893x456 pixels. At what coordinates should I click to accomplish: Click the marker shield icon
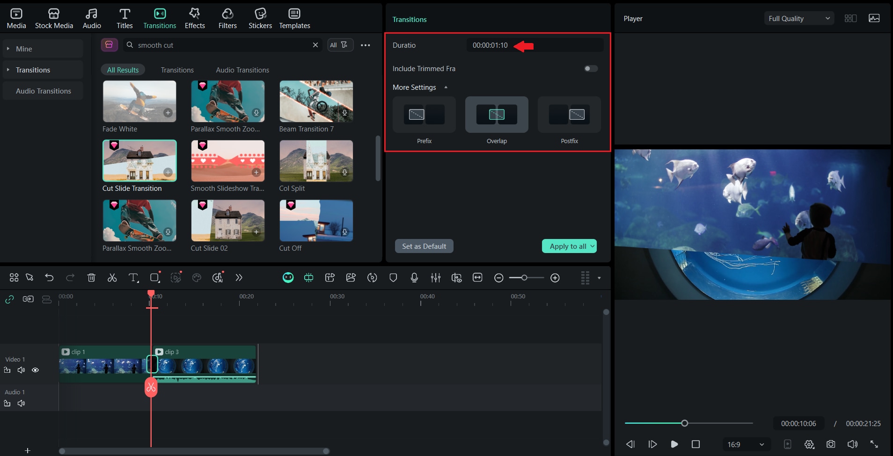[x=393, y=278]
